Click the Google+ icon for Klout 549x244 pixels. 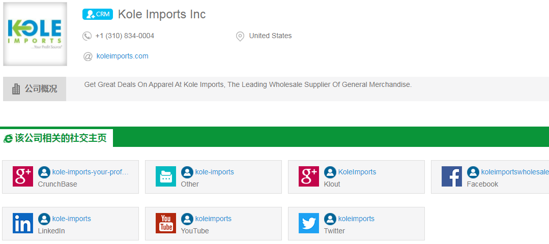(x=309, y=176)
